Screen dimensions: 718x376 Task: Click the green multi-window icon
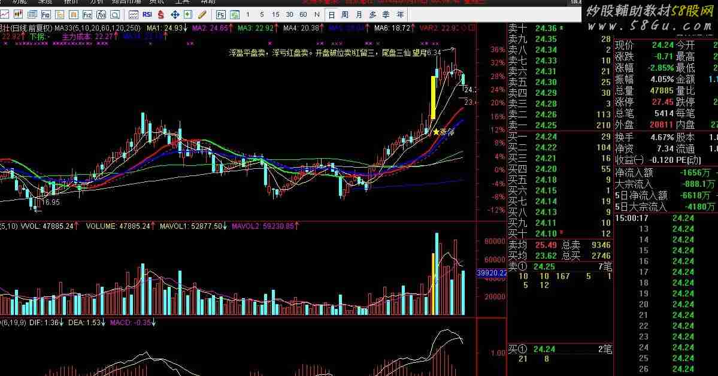234,14
